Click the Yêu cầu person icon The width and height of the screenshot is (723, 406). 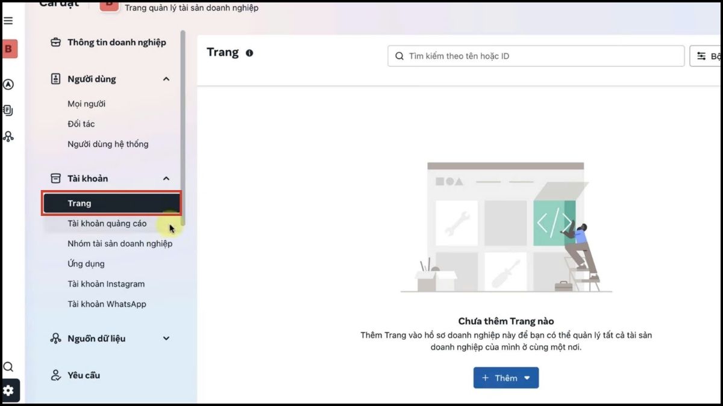[x=55, y=375]
